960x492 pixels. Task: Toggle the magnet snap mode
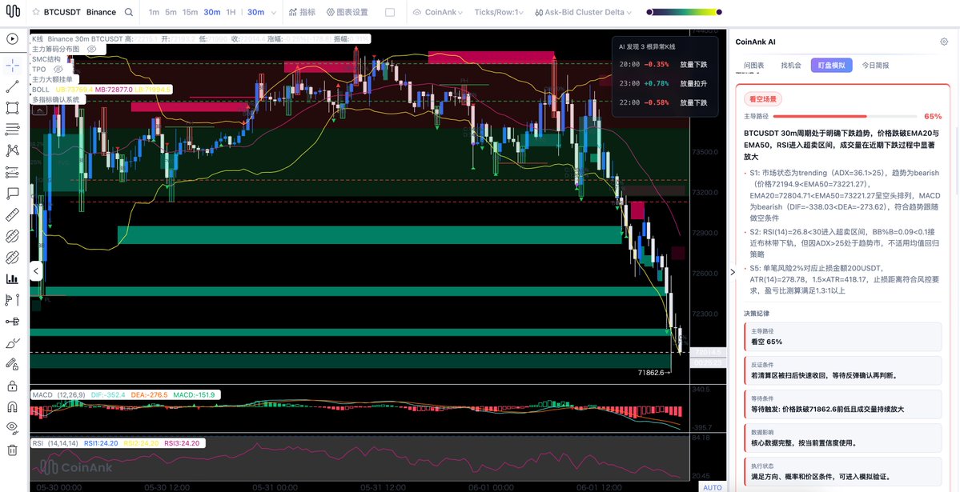click(x=12, y=407)
